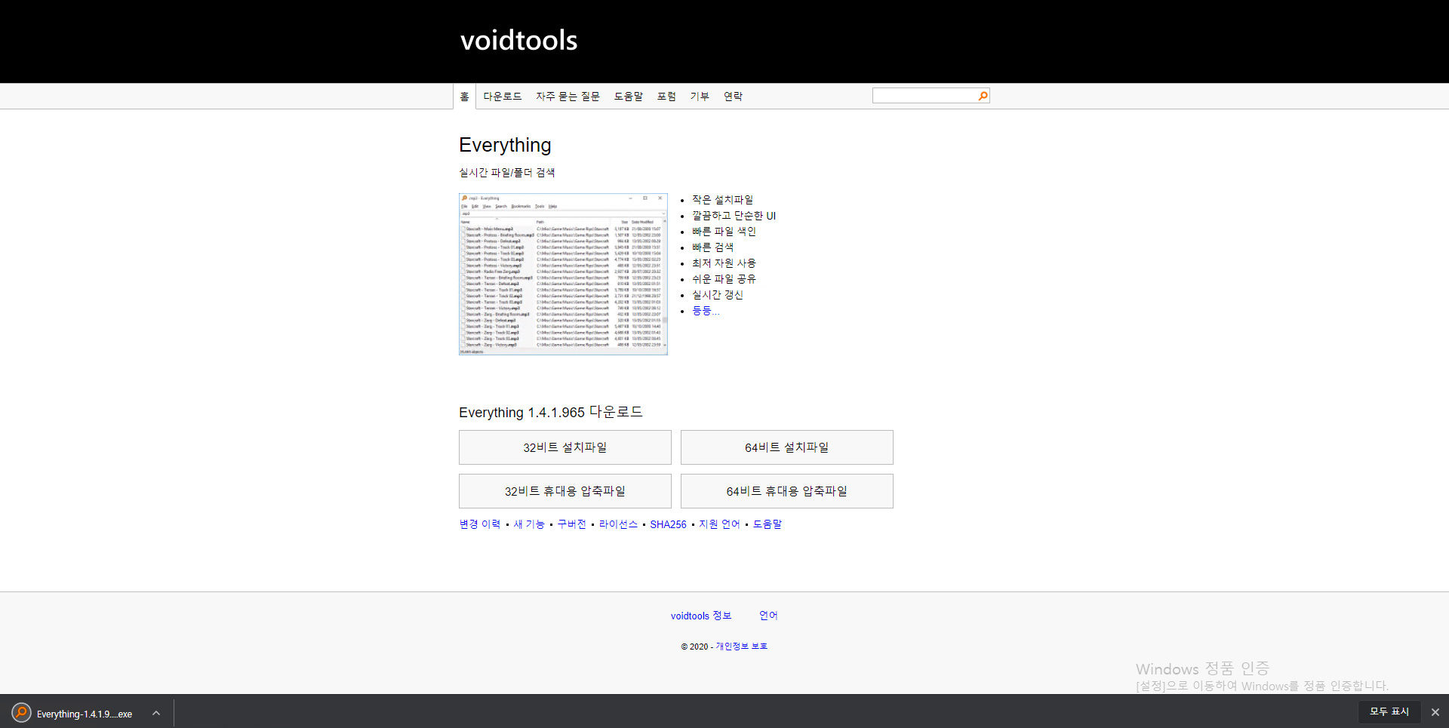Click the 깔끔하고 단순한 UI list item
The width and height of the screenshot is (1449, 728).
734,216
